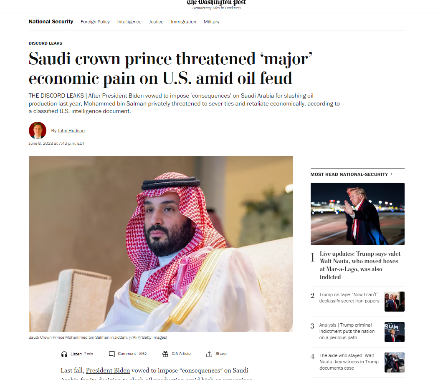
Task: Open comments via speech bubble icon
Action: (x=112, y=354)
